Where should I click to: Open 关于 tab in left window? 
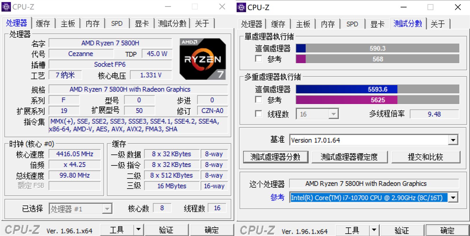click(202, 23)
